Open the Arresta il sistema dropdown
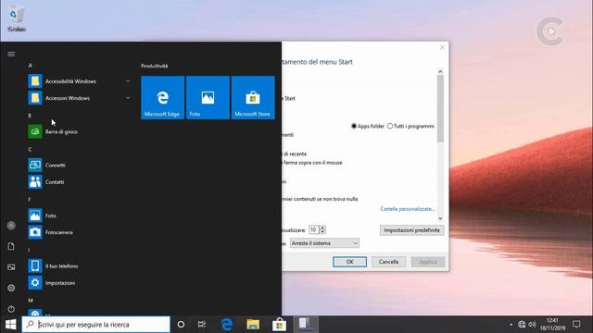The height and width of the screenshot is (333, 593). click(x=324, y=243)
